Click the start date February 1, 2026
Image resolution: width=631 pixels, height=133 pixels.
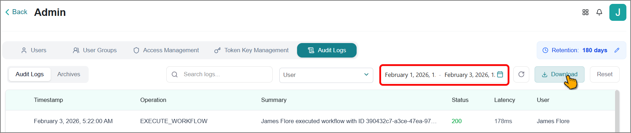point(410,75)
